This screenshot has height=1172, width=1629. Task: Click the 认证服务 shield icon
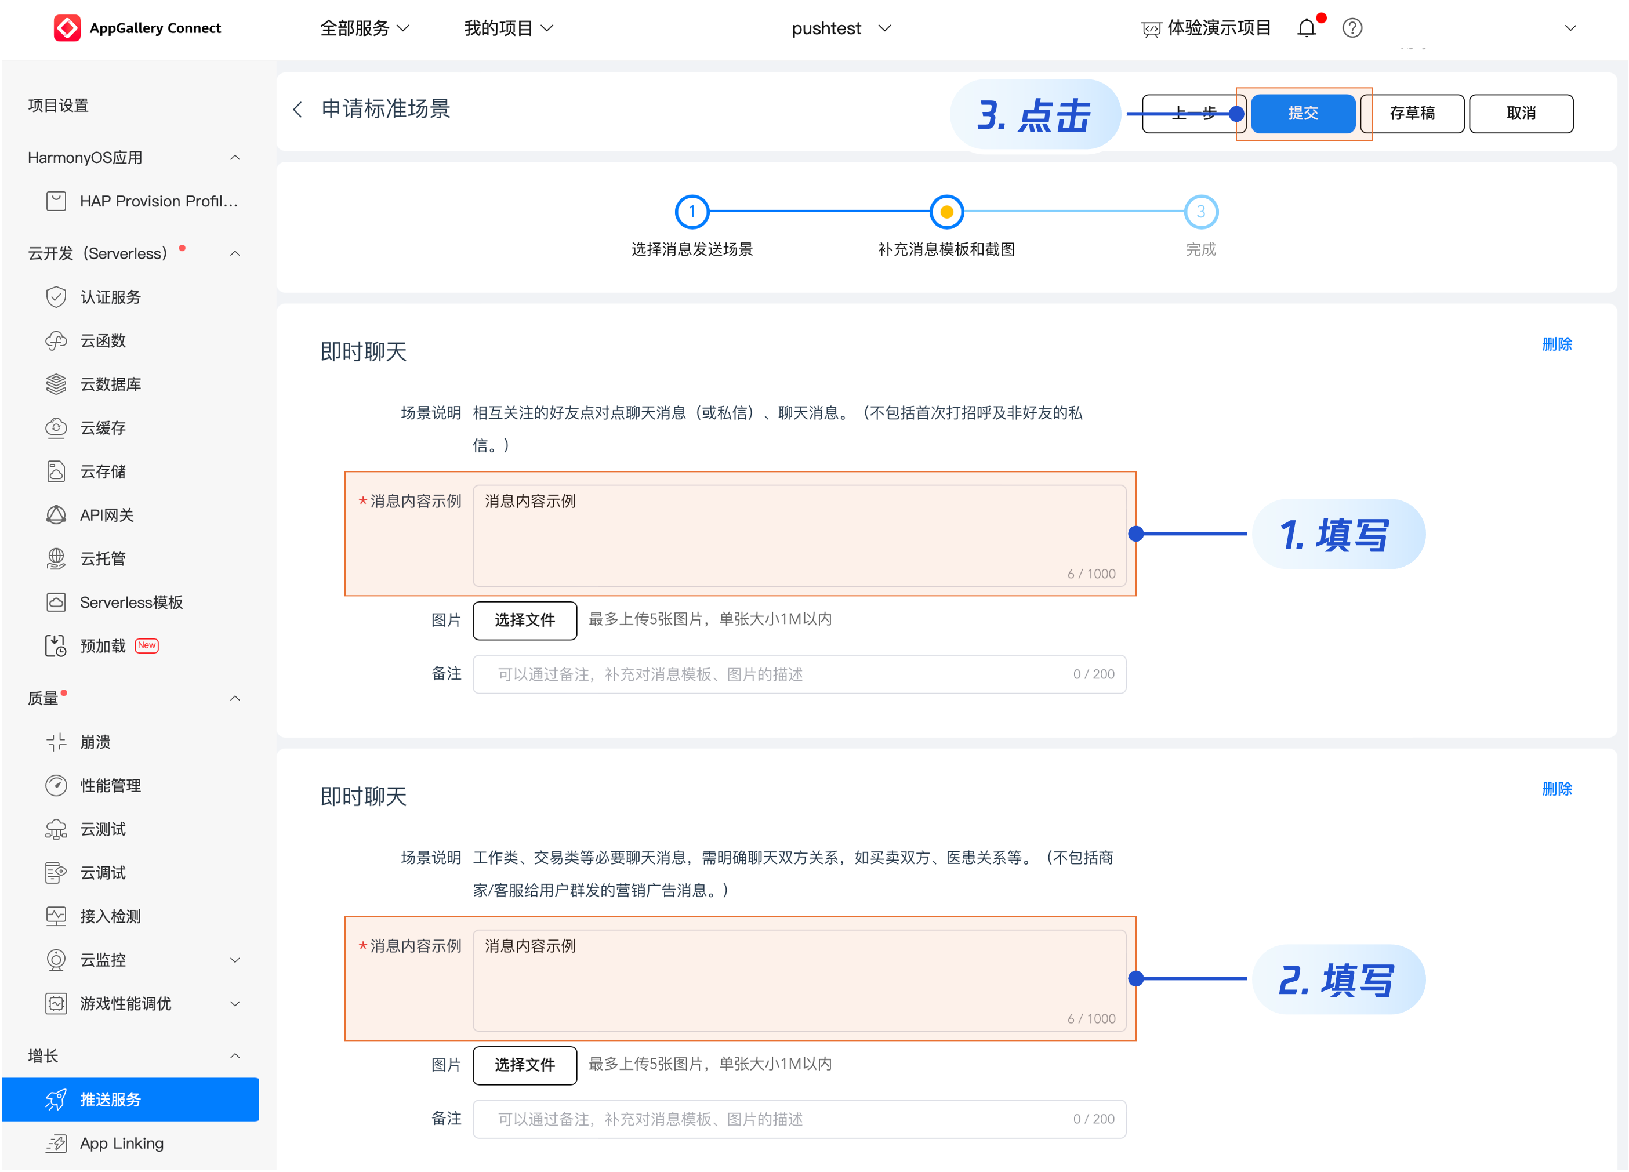[x=56, y=297]
